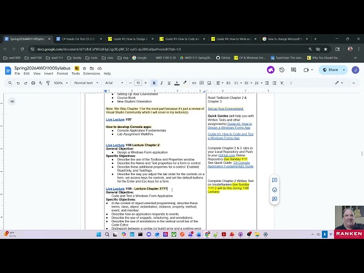Suggest edits side floating button
Image resolution: width=364 pixels, height=273 pixels.
coord(275,199)
